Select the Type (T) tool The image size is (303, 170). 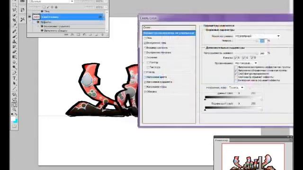tap(15, 78)
